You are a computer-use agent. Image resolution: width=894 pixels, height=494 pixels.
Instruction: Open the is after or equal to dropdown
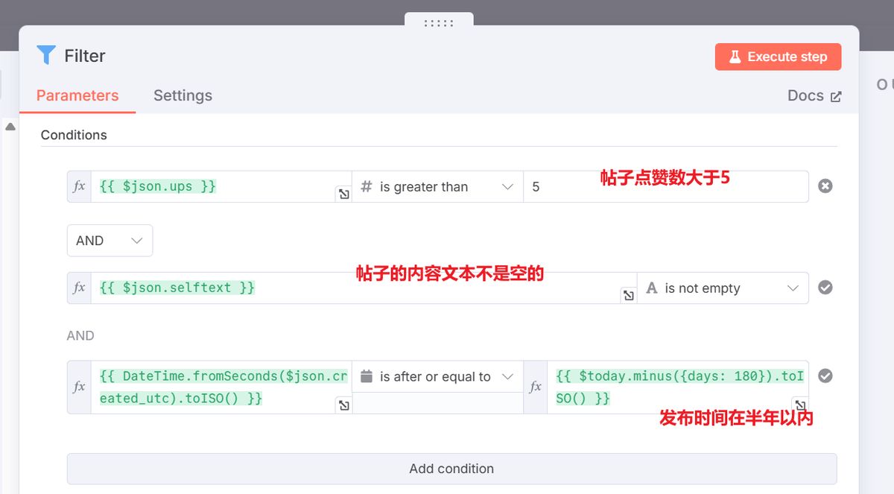coord(437,376)
